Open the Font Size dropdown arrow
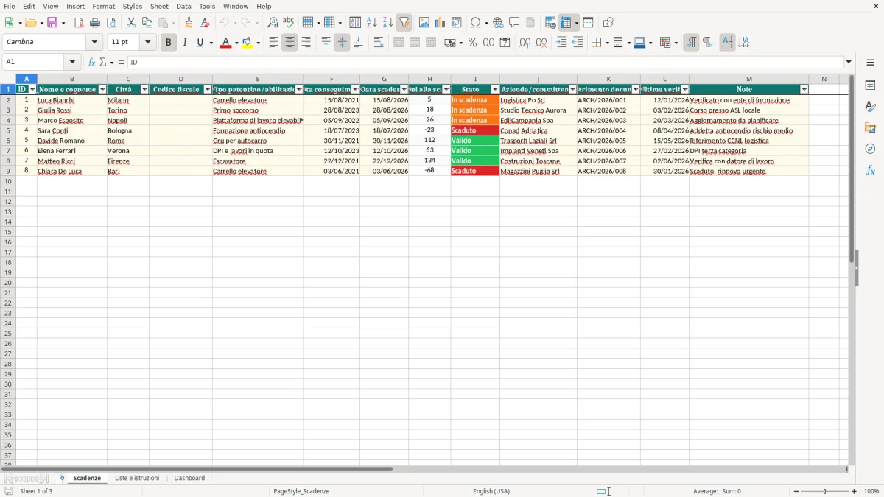 147,42
